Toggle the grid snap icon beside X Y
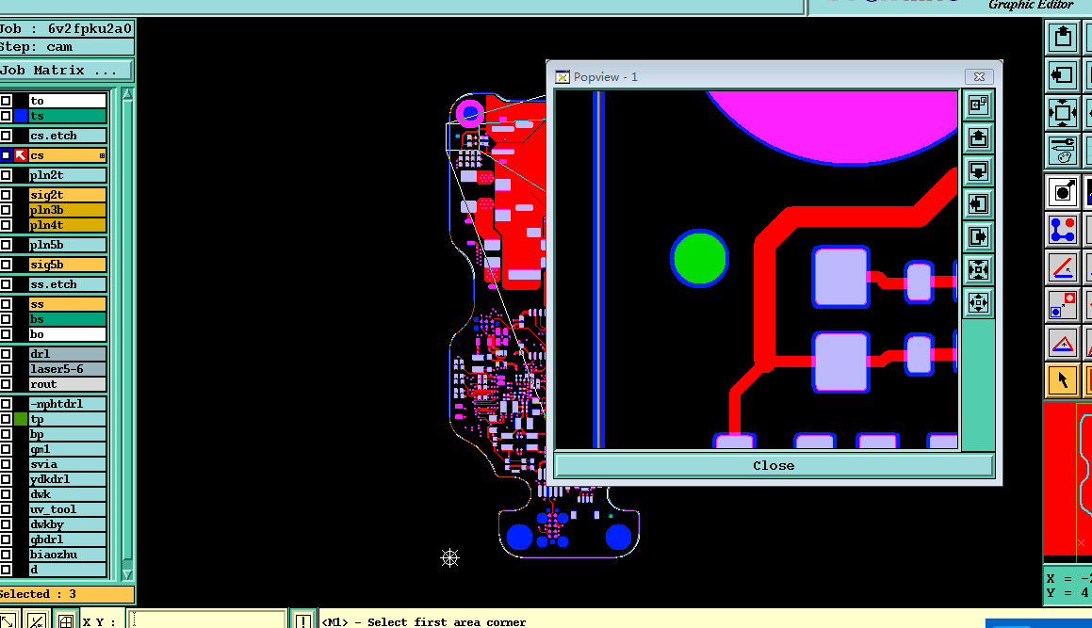This screenshot has height=628, width=1092. coord(65,620)
